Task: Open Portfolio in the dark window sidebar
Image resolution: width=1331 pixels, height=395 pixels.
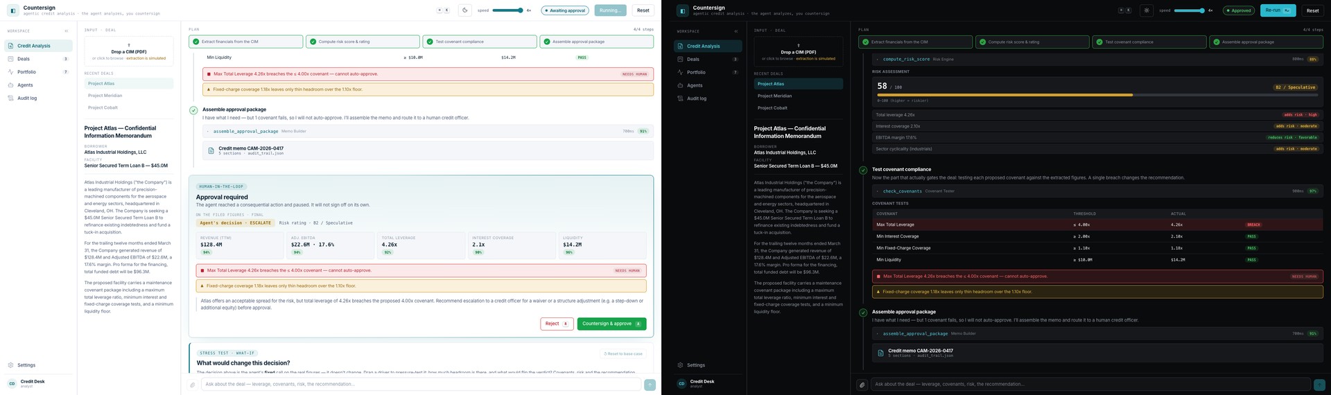Action: [x=708, y=72]
